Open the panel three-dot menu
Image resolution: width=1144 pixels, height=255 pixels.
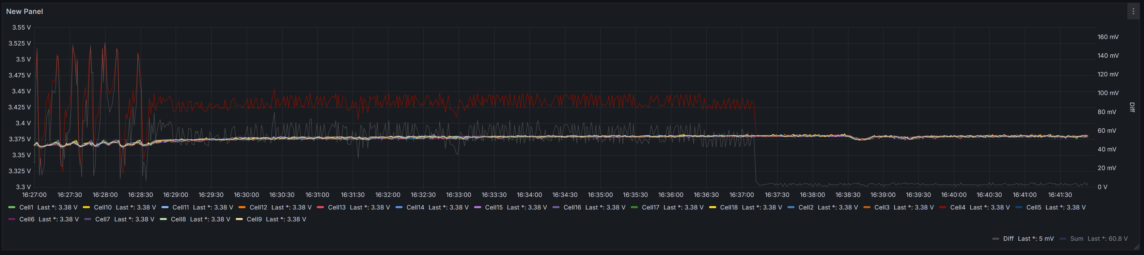1133,12
